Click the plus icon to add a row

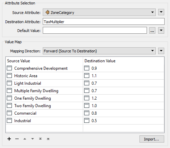click(9, 139)
